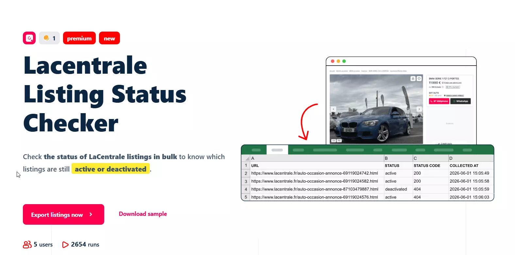Click the STATUS CODE header cell
Viewport: 515px width, 255px height.
[x=430, y=166]
